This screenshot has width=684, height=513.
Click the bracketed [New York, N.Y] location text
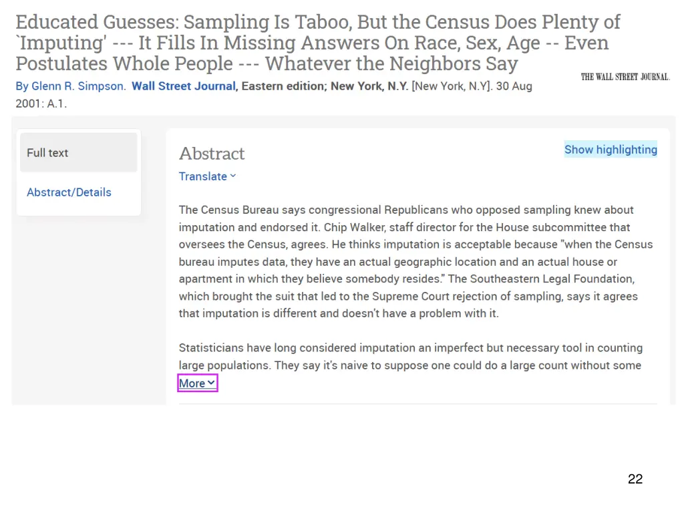[x=452, y=86]
